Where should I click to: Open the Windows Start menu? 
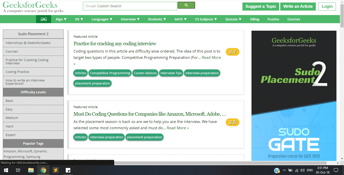click(x=6, y=170)
